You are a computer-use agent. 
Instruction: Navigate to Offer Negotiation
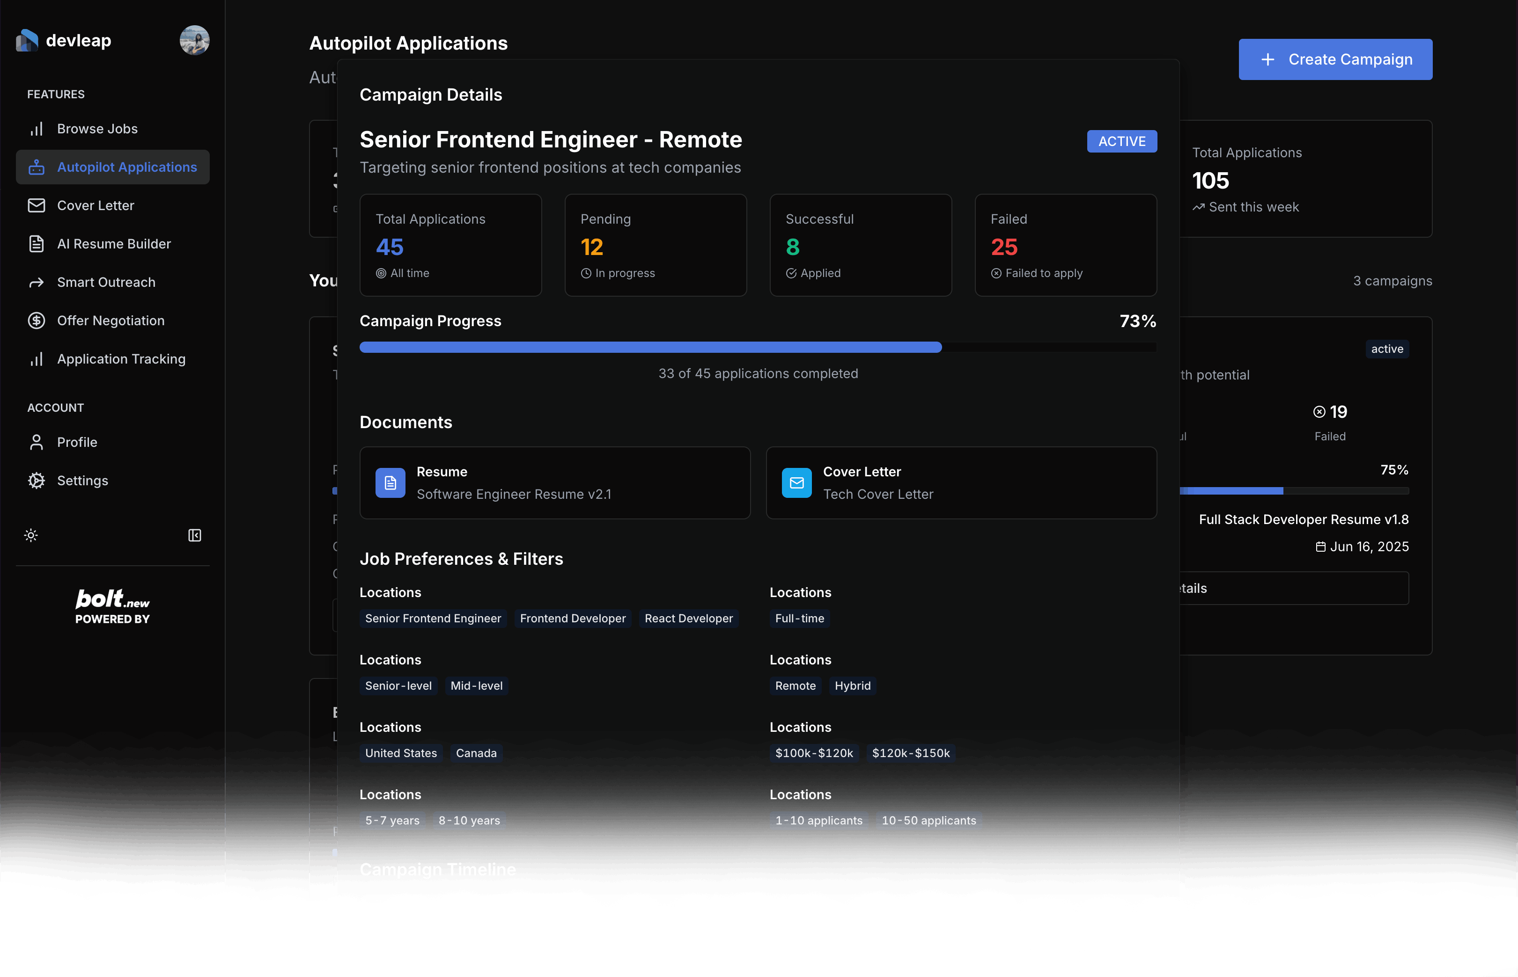tap(112, 321)
